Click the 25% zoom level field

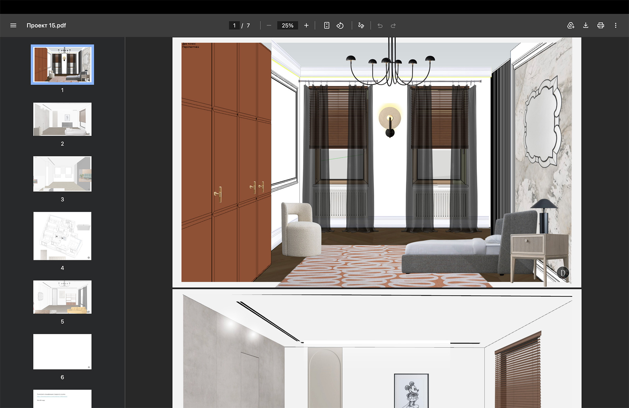point(287,26)
